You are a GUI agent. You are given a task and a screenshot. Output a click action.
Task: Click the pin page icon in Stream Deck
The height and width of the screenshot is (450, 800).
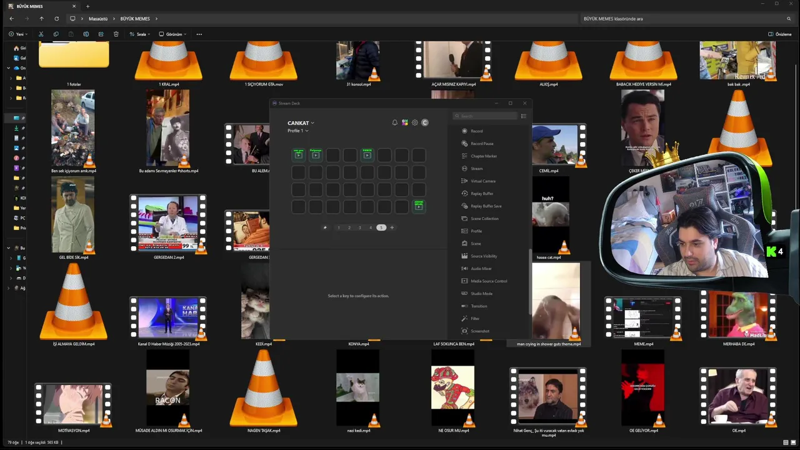pyautogui.click(x=325, y=227)
